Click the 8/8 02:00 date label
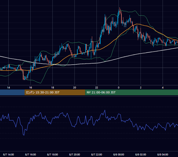178x157 pixels. 141,154
